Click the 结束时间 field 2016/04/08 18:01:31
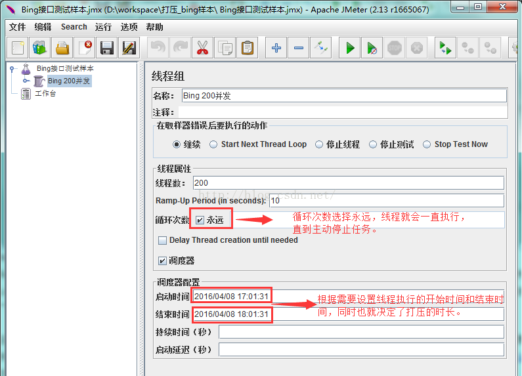522x376 pixels. pyautogui.click(x=348, y=314)
